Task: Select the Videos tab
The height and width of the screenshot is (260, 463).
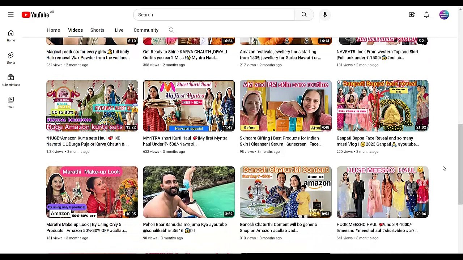Action: (75, 30)
